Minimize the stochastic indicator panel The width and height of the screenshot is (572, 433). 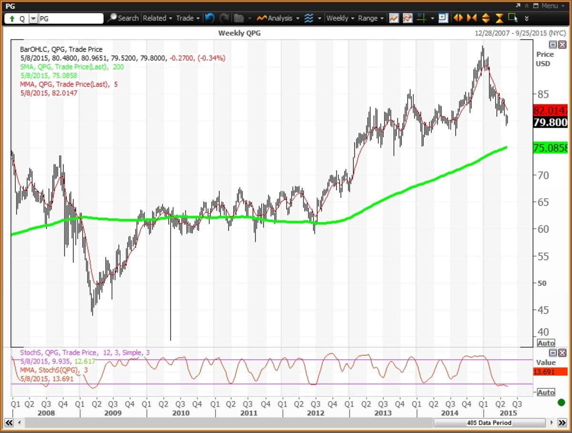coord(553,353)
